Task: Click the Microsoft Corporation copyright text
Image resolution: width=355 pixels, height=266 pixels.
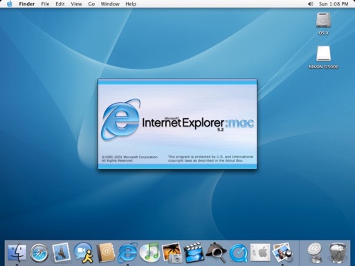Action: click(x=130, y=159)
